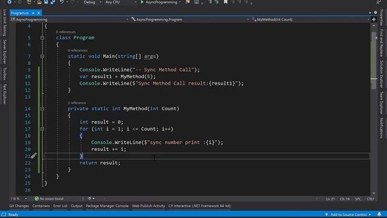Click Add to Source Control button
This screenshot has height=218, width=387.
[x=348, y=214]
